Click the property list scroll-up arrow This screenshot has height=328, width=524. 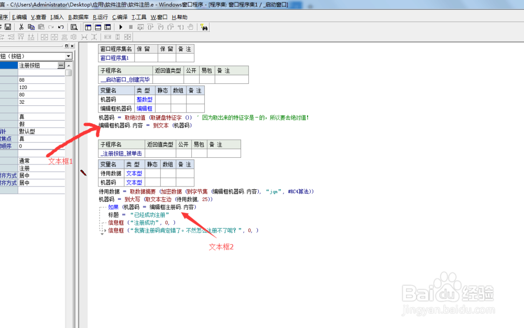coord(69,65)
